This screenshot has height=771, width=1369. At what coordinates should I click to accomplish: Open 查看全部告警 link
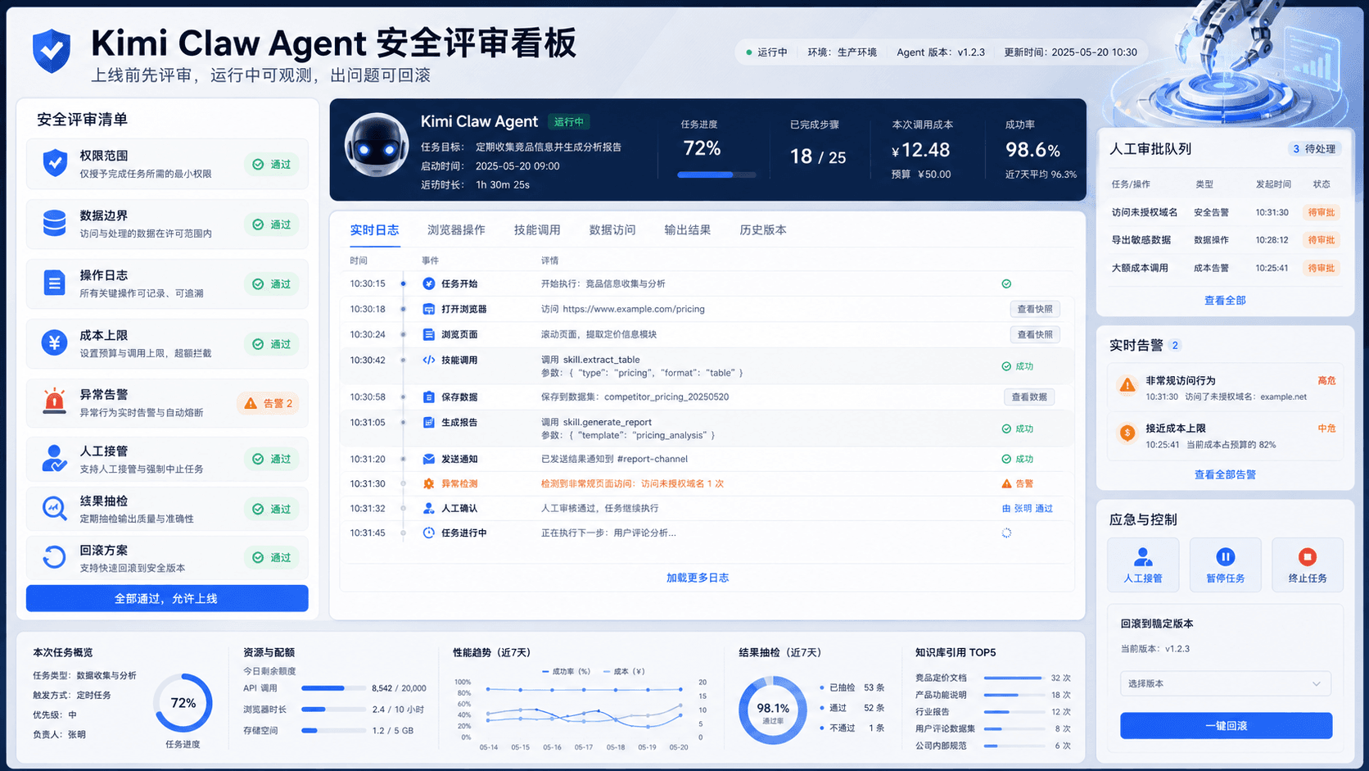pos(1225,474)
